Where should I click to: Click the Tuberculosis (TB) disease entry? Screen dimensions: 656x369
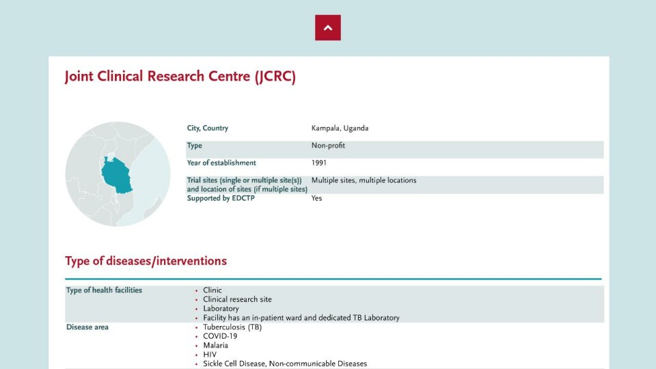[x=232, y=327]
